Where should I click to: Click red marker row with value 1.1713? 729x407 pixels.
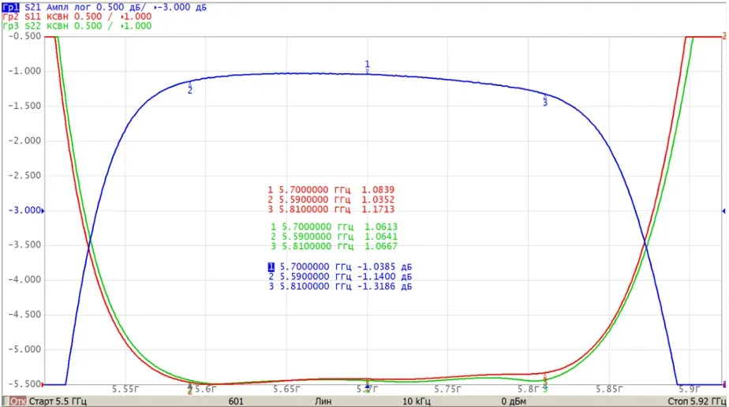331,210
